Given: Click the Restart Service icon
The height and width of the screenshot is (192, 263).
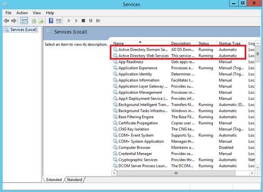Looking at the screenshot, I should [x=98, y=21].
